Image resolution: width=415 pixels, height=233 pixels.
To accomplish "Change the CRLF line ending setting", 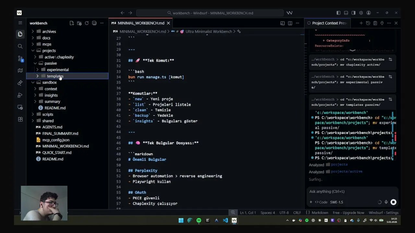I will 297,213.
